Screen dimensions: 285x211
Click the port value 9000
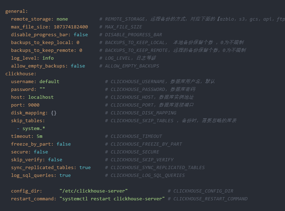click(34, 105)
